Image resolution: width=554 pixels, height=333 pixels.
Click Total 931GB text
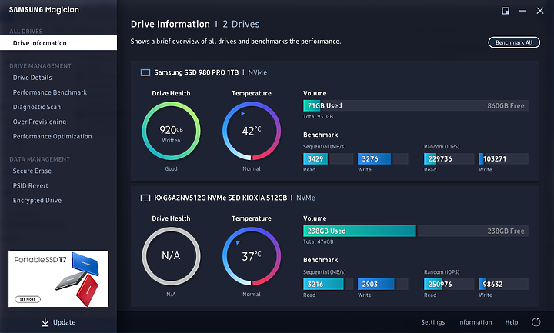pyautogui.click(x=318, y=117)
